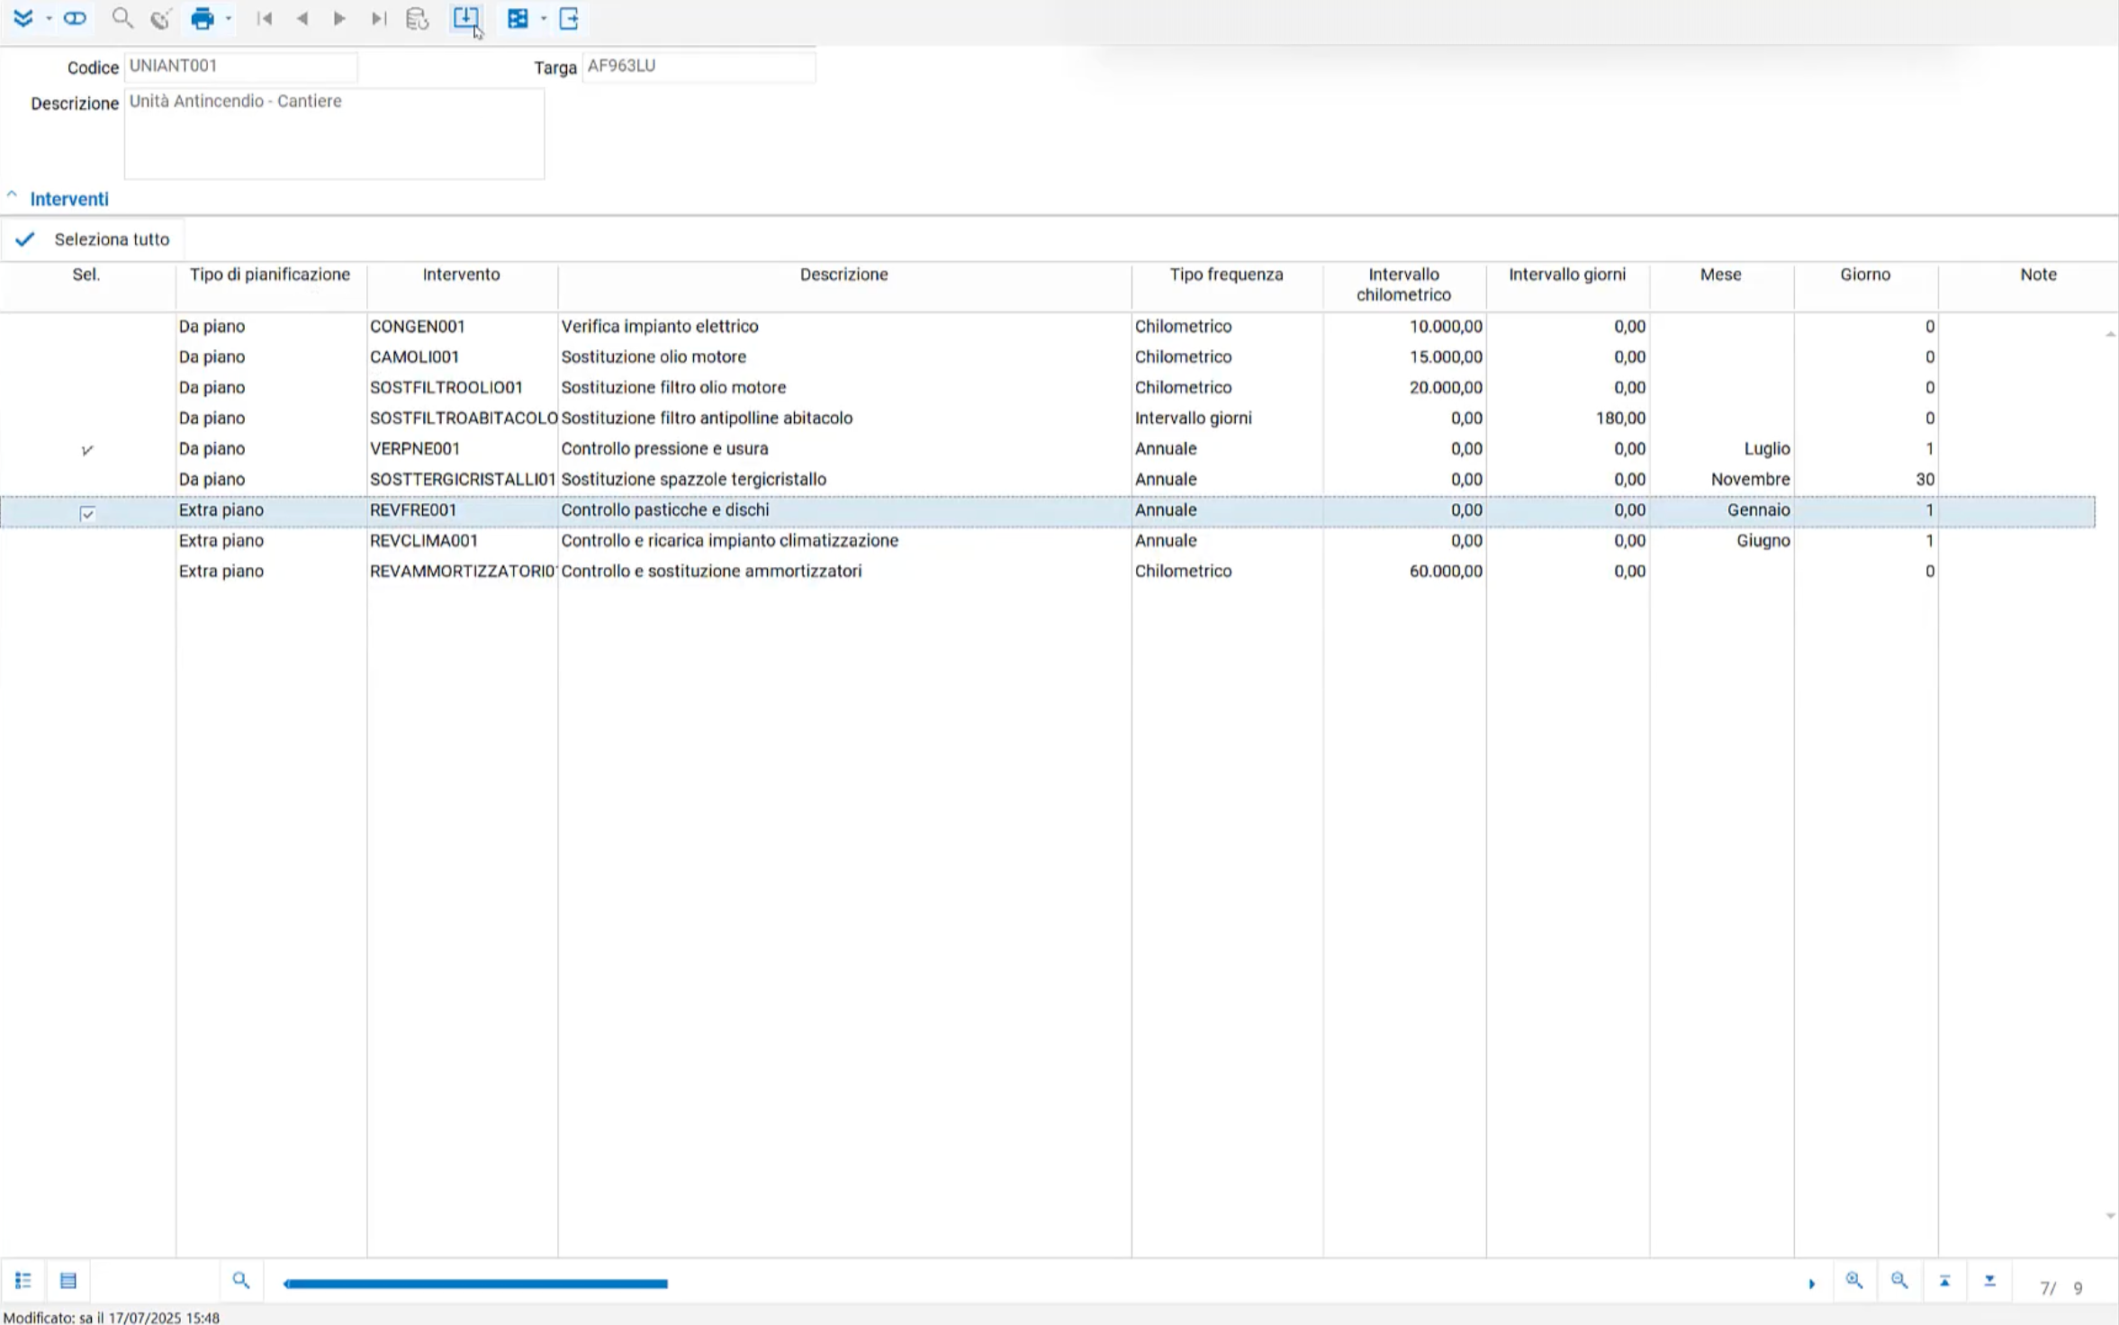The image size is (2119, 1325).
Task: Click the printer icon
Action: [x=203, y=19]
